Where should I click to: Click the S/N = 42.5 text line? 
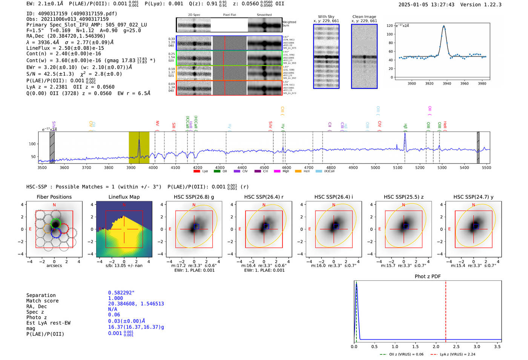74,74
